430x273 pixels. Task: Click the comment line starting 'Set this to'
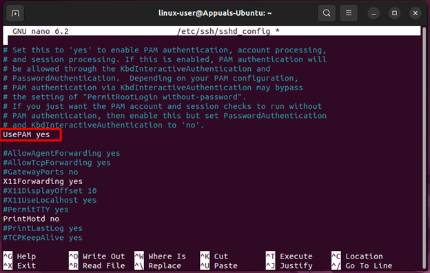tap(165, 50)
